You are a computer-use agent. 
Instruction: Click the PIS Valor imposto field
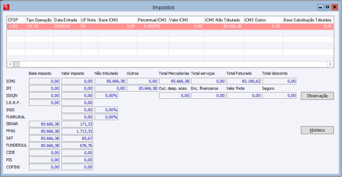77,160
